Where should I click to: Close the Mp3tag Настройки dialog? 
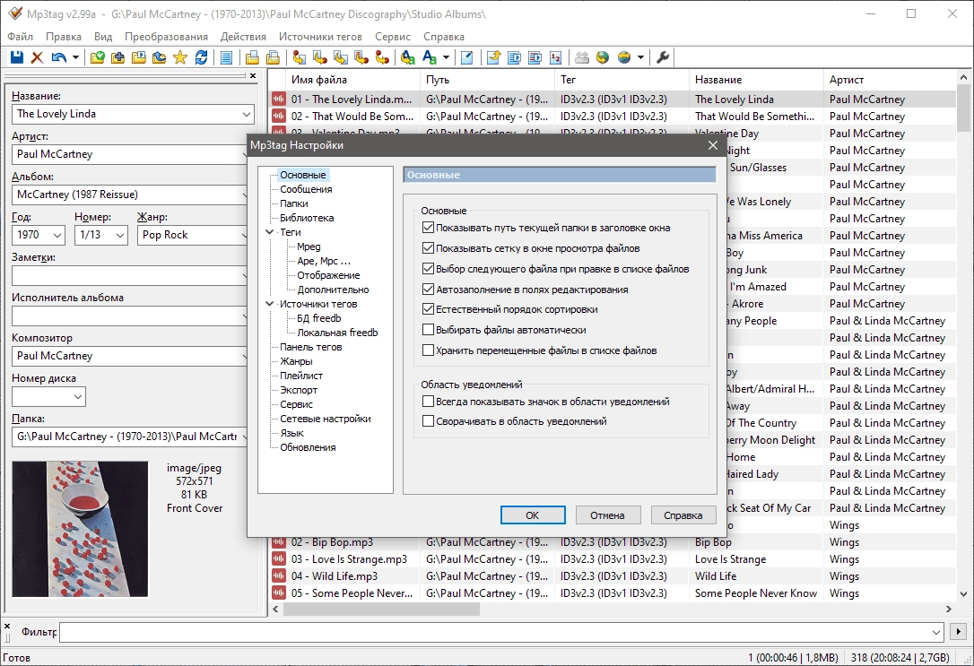pyautogui.click(x=713, y=145)
